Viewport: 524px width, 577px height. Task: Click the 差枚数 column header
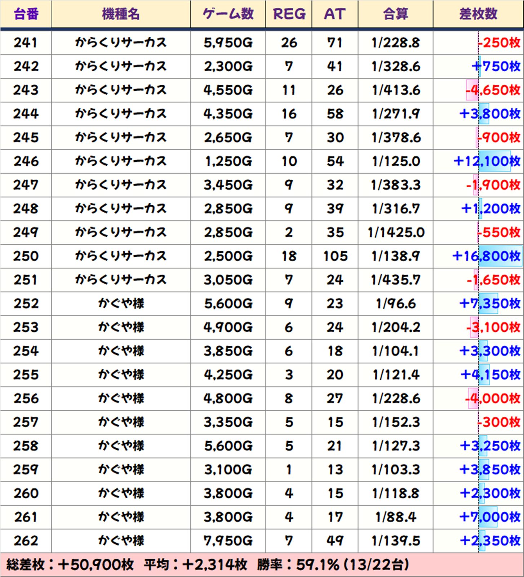[x=478, y=14]
